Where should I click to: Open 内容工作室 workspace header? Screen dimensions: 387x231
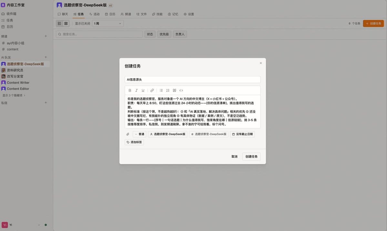pos(13,5)
